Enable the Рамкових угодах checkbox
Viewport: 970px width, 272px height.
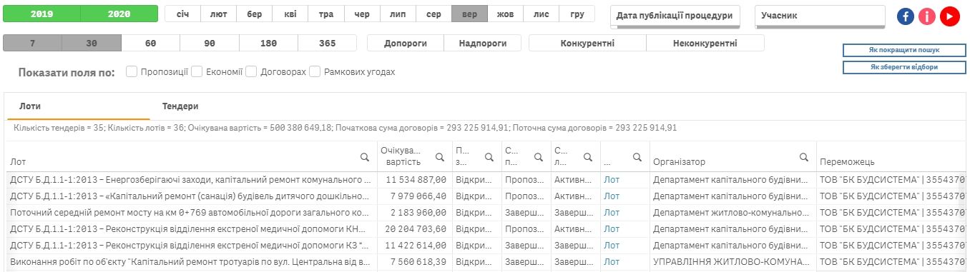point(315,71)
